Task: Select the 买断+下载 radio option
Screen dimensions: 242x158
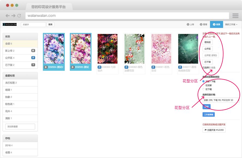Action: point(203,81)
